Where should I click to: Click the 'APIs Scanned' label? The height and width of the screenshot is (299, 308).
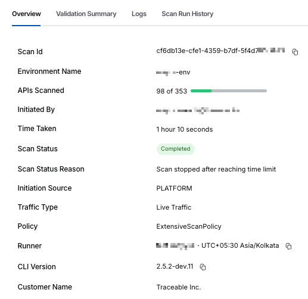41,91
